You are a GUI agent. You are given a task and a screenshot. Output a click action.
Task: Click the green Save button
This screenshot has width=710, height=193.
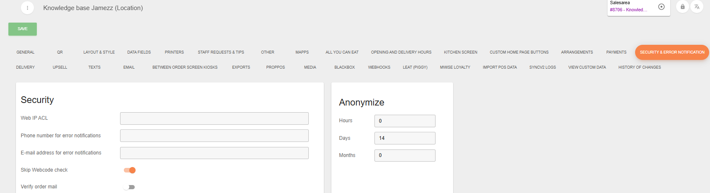point(23,29)
